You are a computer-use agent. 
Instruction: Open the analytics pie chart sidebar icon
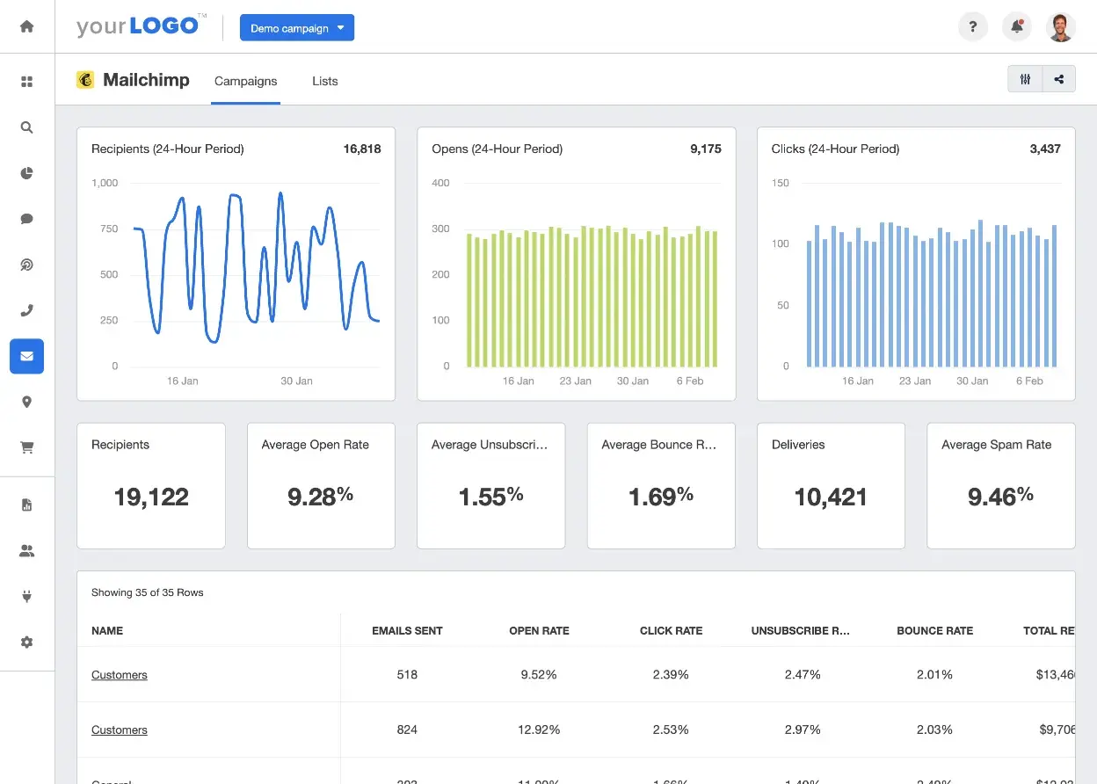(26, 172)
